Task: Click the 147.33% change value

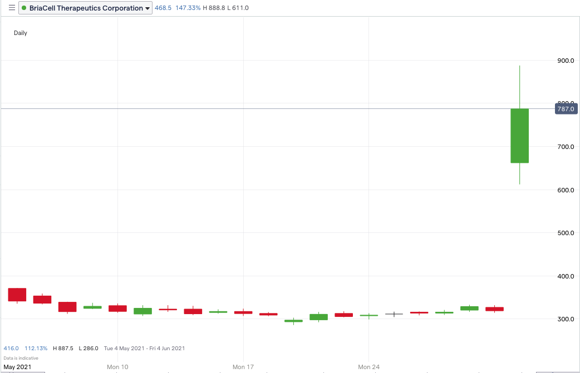Action: 188,8
